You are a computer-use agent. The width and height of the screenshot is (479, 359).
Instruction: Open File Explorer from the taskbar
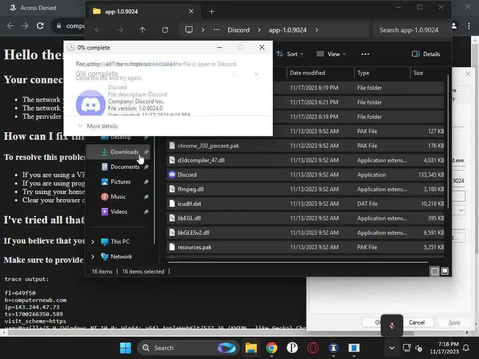[x=251, y=348]
